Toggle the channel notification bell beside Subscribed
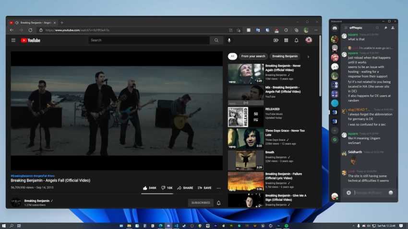Image resolution: width=408 pixels, height=229 pixels. (x=218, y=203)
